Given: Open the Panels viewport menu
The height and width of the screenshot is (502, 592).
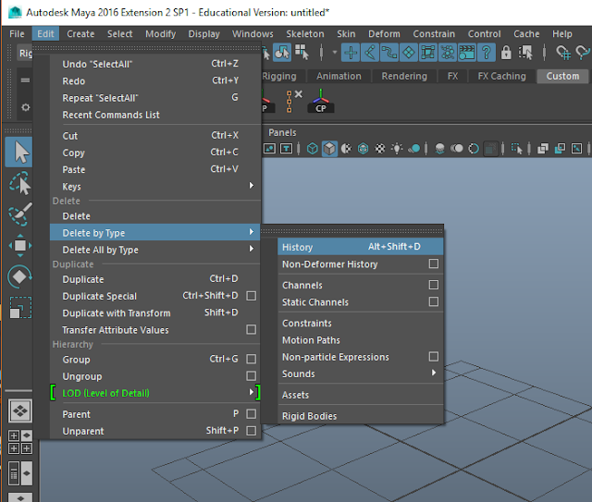Looking at the screenshot, I should pyautogui.click(x=282, y=133).
